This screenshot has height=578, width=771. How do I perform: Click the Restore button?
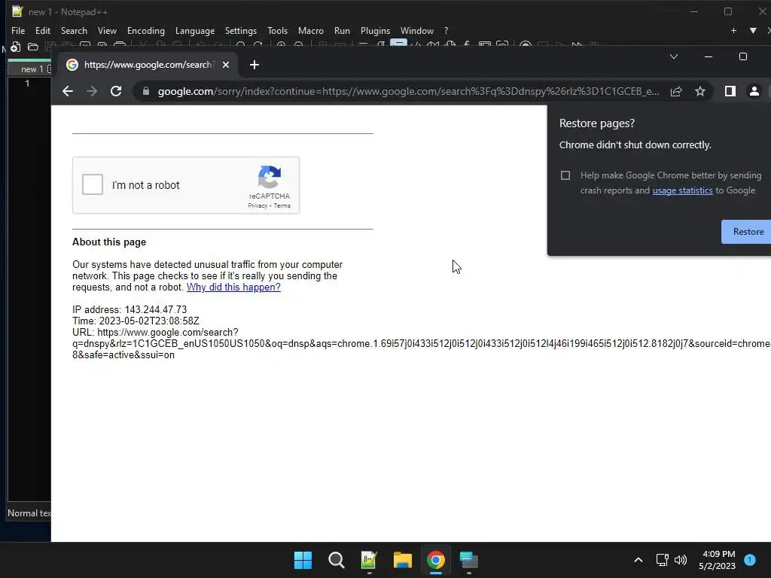pos(746,232)
